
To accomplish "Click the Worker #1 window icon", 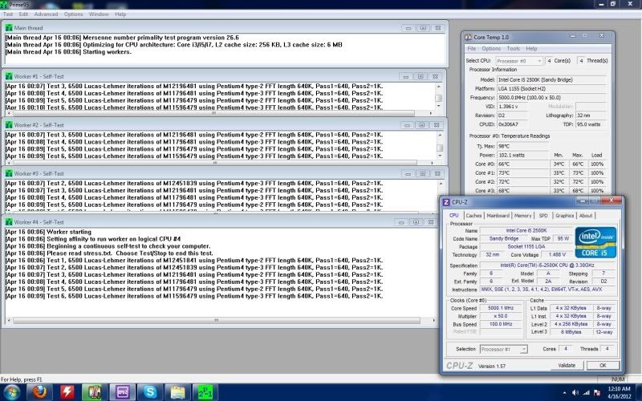I will (x=9, y=76).
